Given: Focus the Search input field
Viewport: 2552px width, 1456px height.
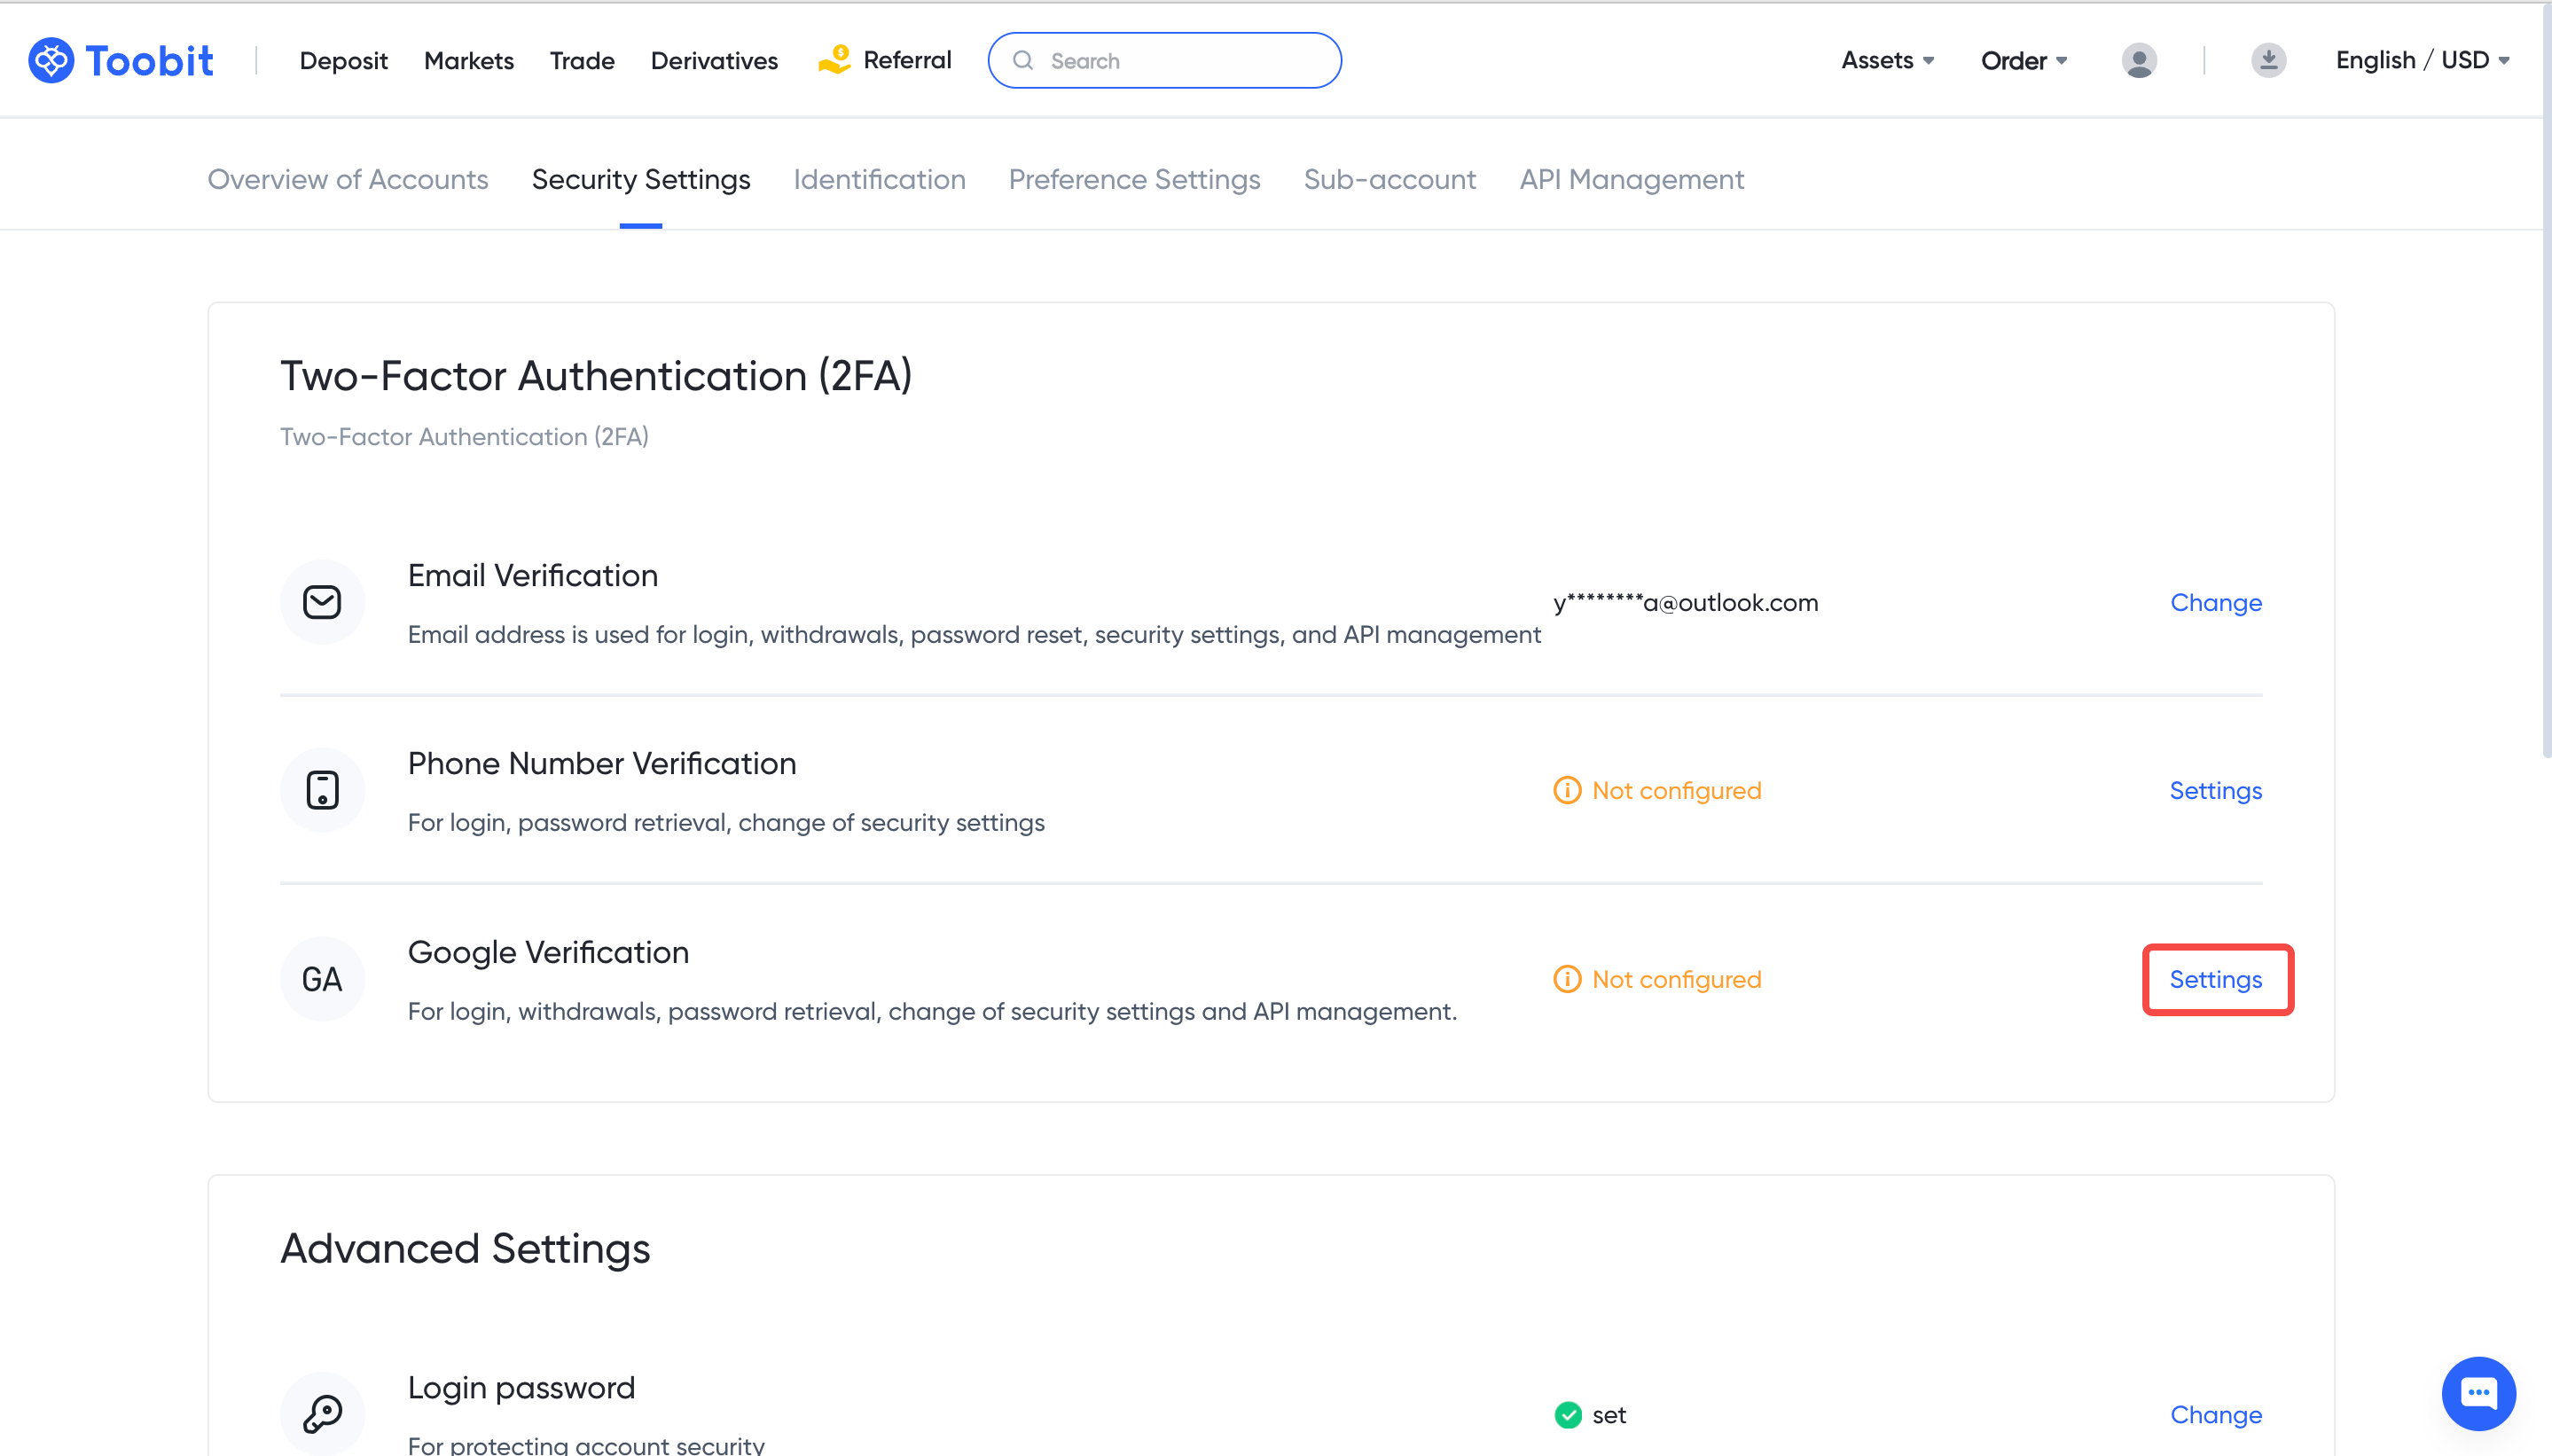Looking at the screenshot, I should tap(1180, 60).
